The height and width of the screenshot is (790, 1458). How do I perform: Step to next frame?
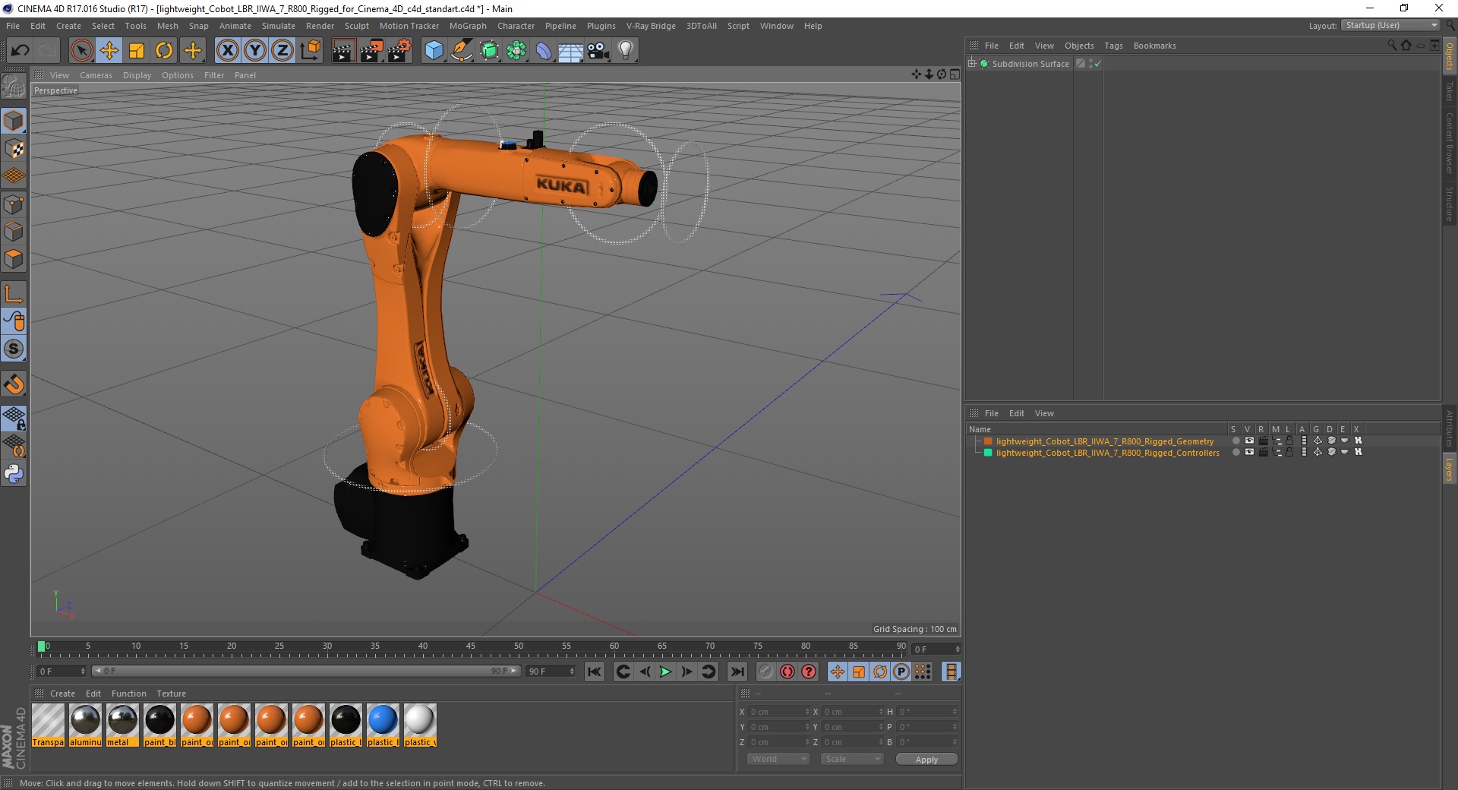686,671
